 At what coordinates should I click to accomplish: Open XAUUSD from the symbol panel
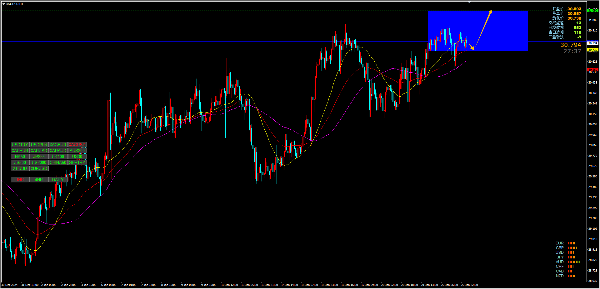tap(39, 151)
